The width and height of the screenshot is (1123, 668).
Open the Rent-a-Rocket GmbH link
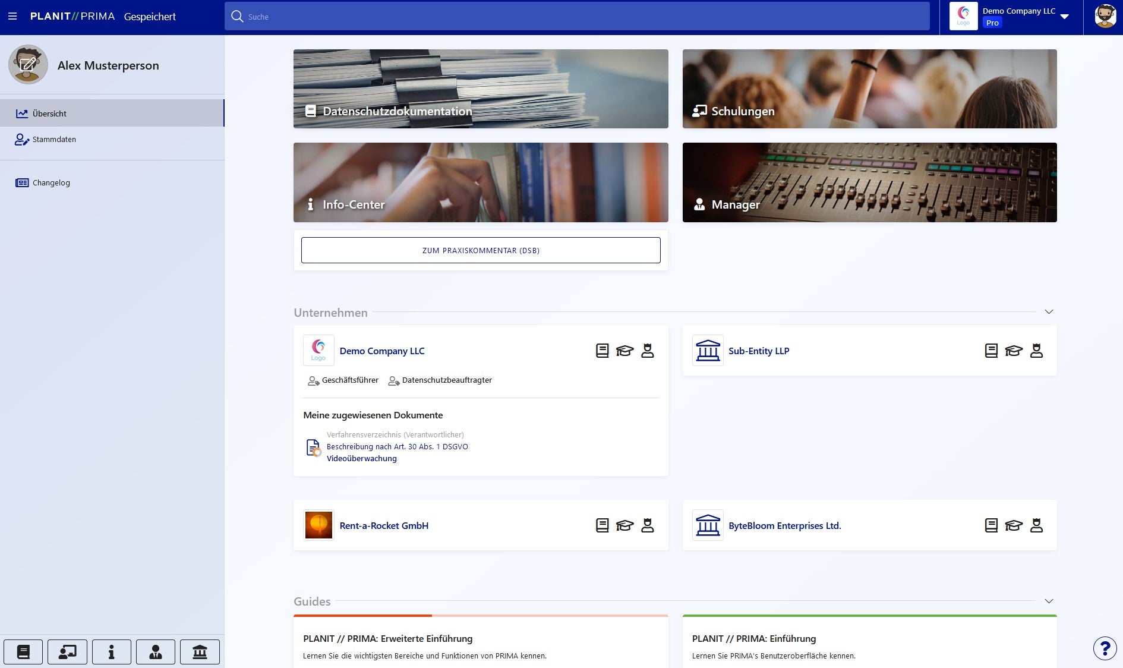[384, 526]
